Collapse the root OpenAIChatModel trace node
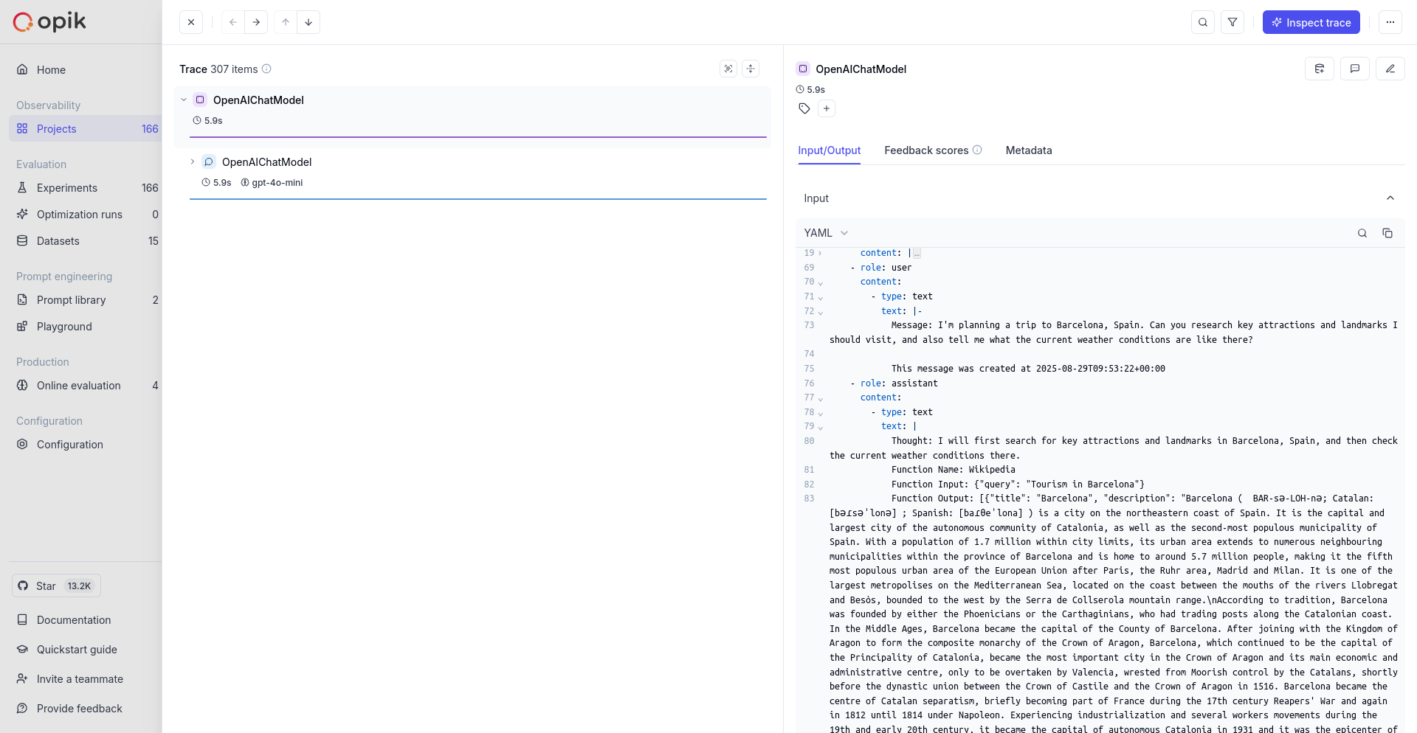 184,100
